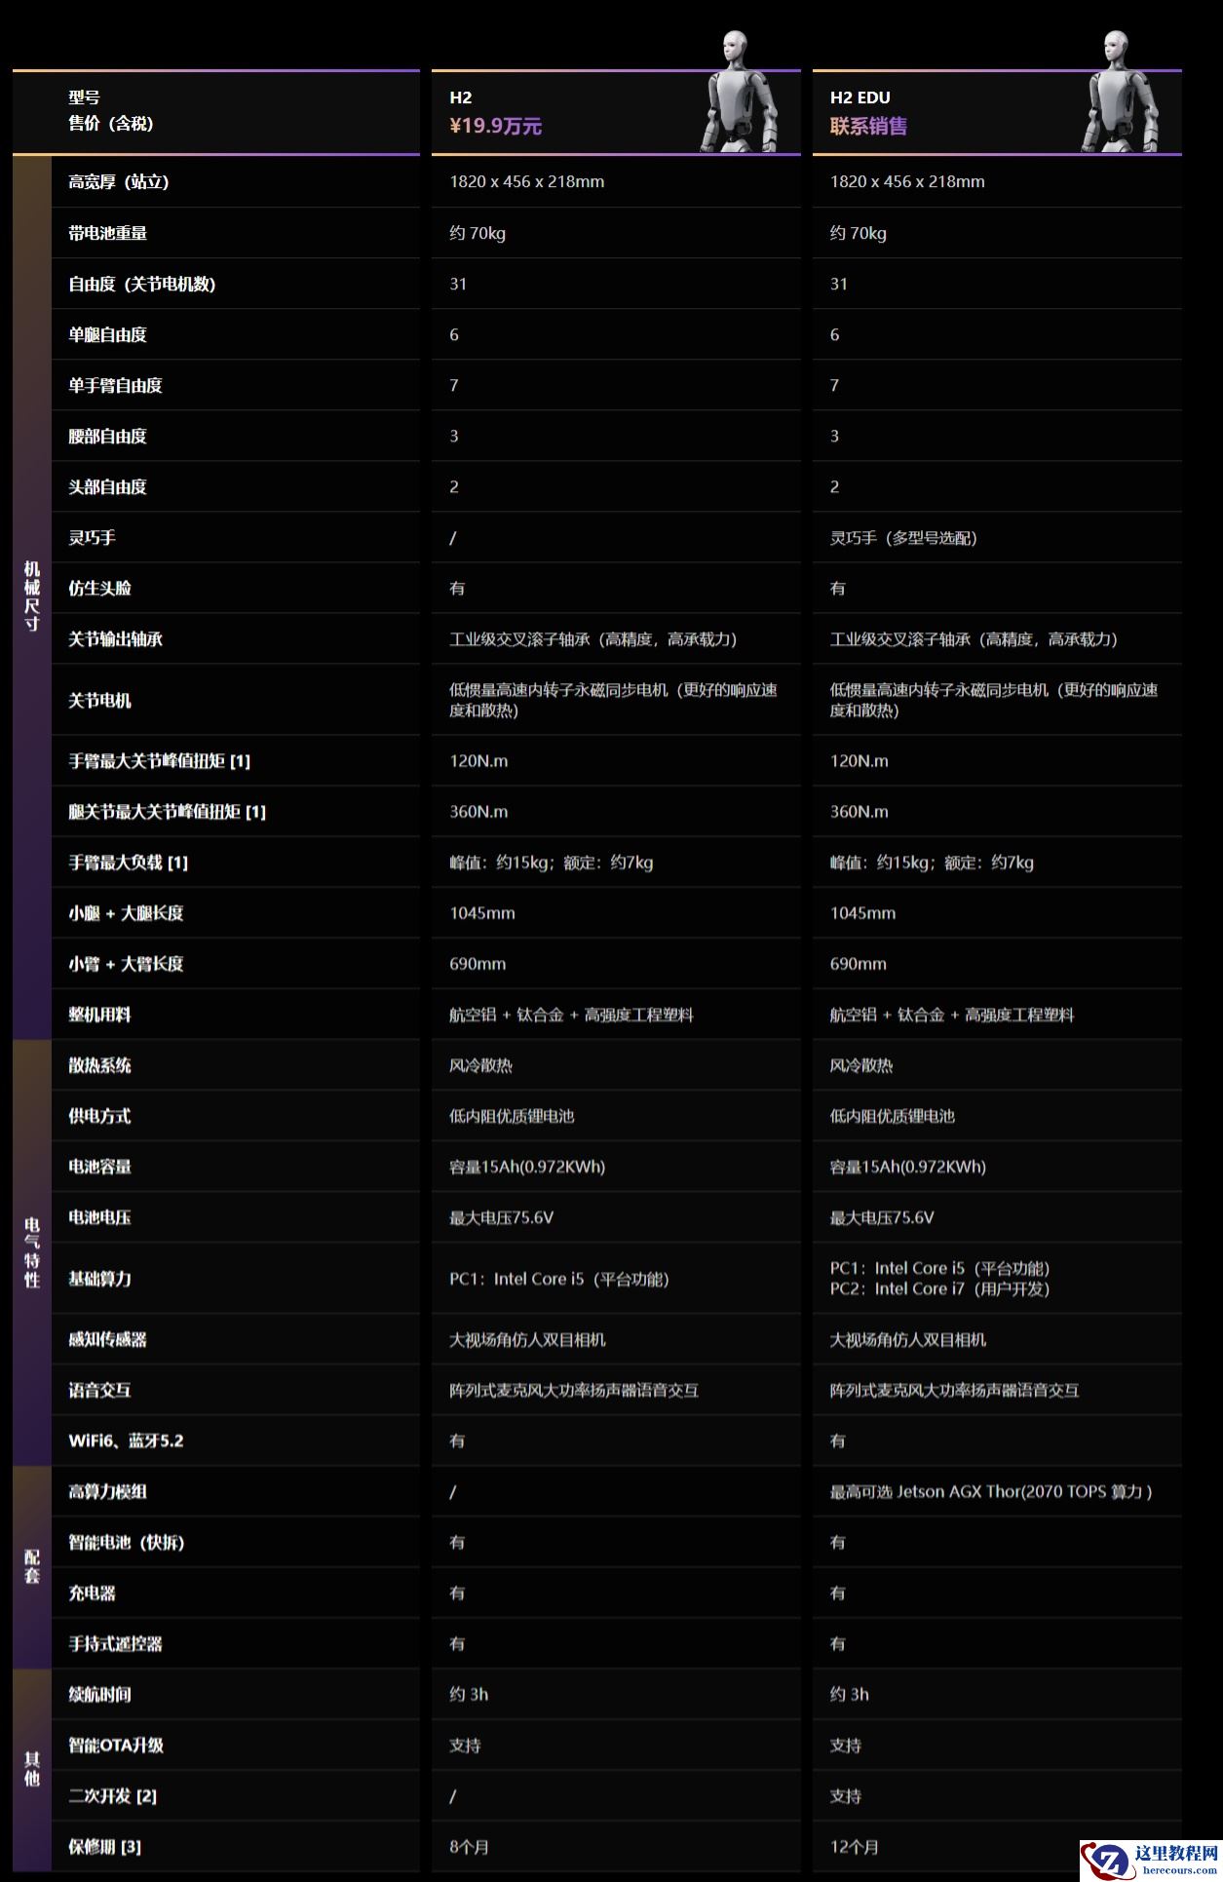1223x1882 pixels.
Task: Click 灵巧手（多型号选配） under H2 EDU
Action: pos(903,538)
